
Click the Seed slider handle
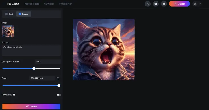tap(59, 86)
